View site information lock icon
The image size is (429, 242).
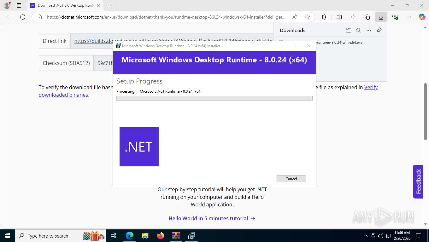[x=39, y=17]
